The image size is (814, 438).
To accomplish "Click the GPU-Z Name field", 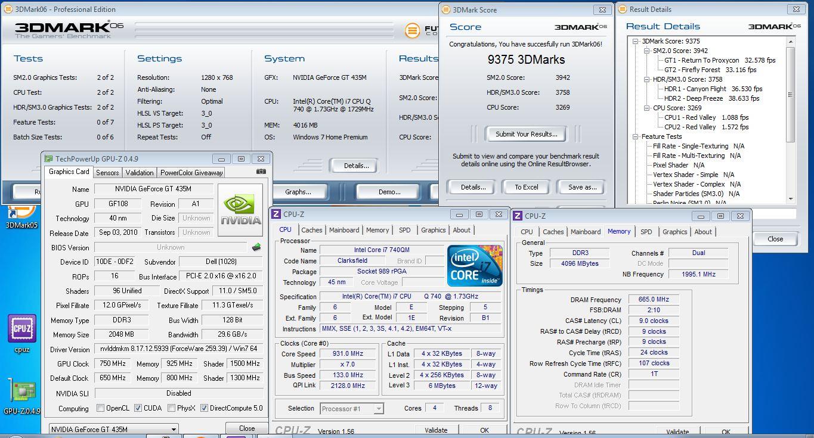I will pos(154,189).
